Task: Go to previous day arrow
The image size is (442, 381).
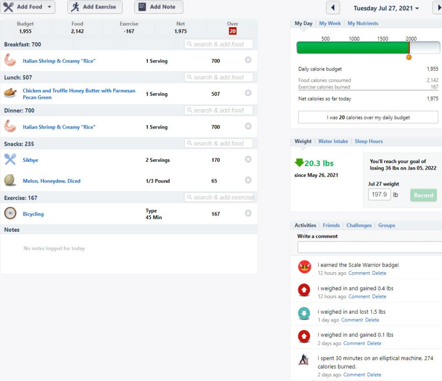Action: pyautogui.click(x=333, y=8)
